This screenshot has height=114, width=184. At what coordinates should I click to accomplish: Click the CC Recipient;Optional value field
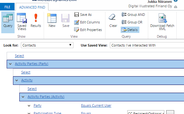[x=146, y=112]
